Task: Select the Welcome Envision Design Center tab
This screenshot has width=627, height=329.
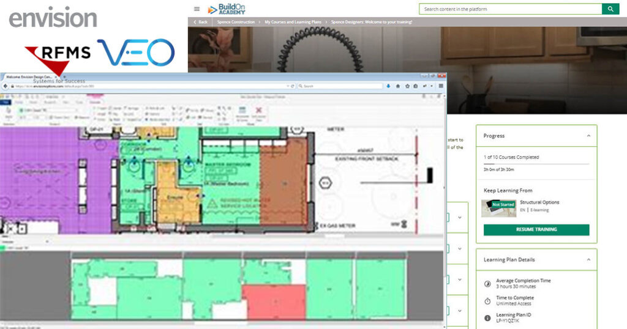Action: 29,76
